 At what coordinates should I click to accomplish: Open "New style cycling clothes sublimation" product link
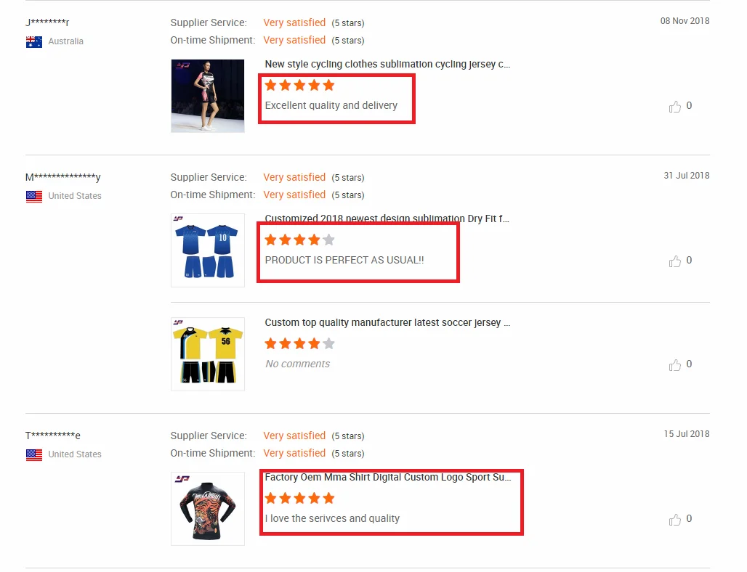pyautogui.click(x=387, y=65)
